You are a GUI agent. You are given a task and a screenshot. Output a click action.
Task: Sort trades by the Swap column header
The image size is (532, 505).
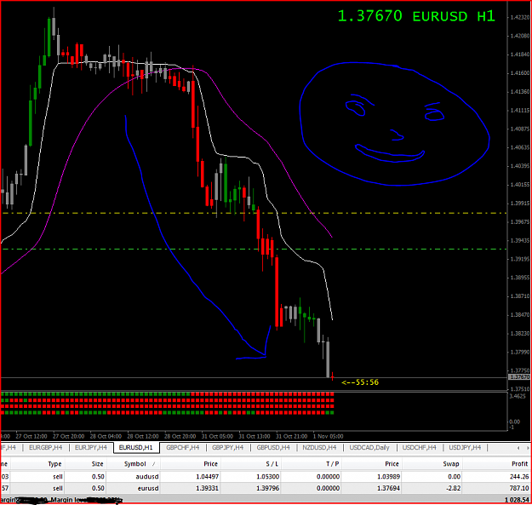(x=451, y=464)
